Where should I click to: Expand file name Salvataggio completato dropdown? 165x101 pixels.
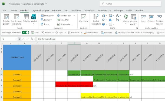(46, 4)
